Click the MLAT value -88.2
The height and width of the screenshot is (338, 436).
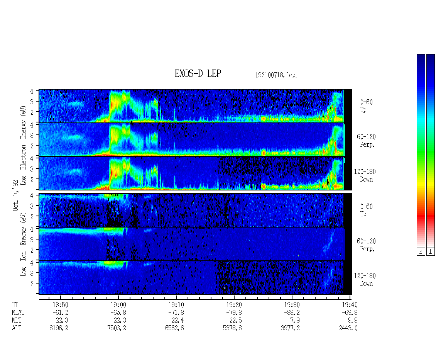coord(292,313)
